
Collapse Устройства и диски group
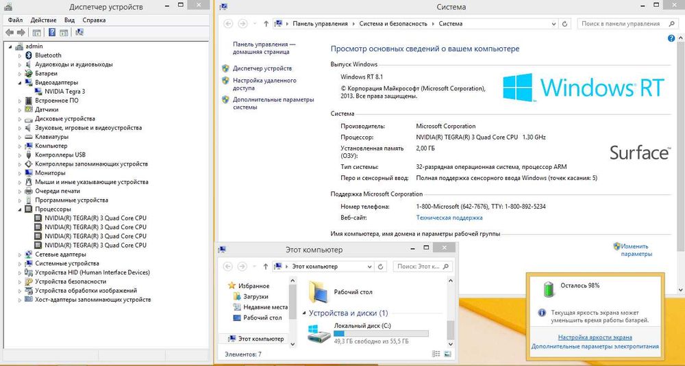[x=305, y=313]
